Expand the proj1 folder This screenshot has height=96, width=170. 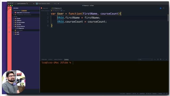pyautogui.click(x=14, y=32)
